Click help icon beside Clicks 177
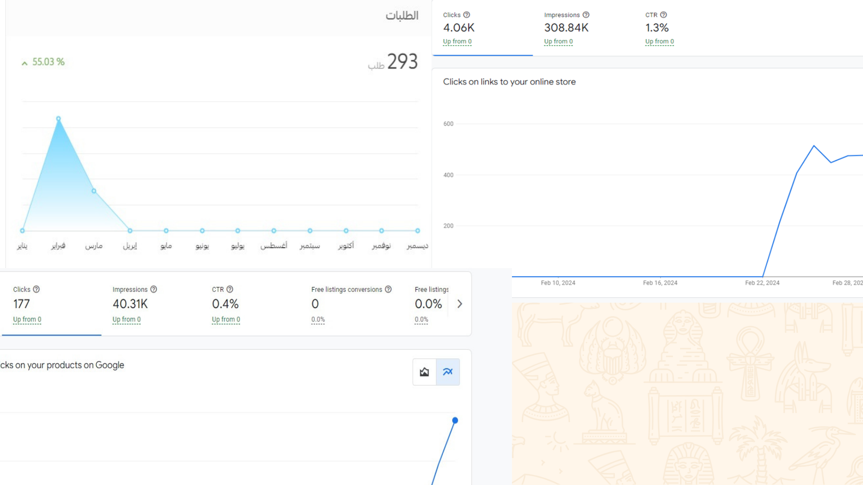The height and width of the screenshot is (485, 863). tap(36, 289)
